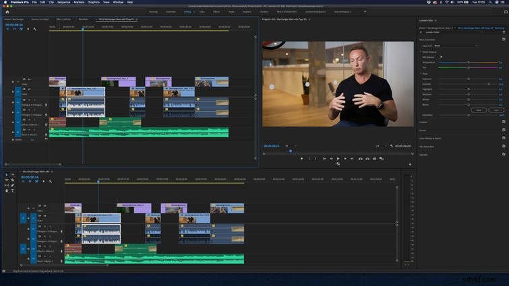Go to Out point in Program monitor
The width and height of the screenshot is (509, 286).
pos(352,159)
